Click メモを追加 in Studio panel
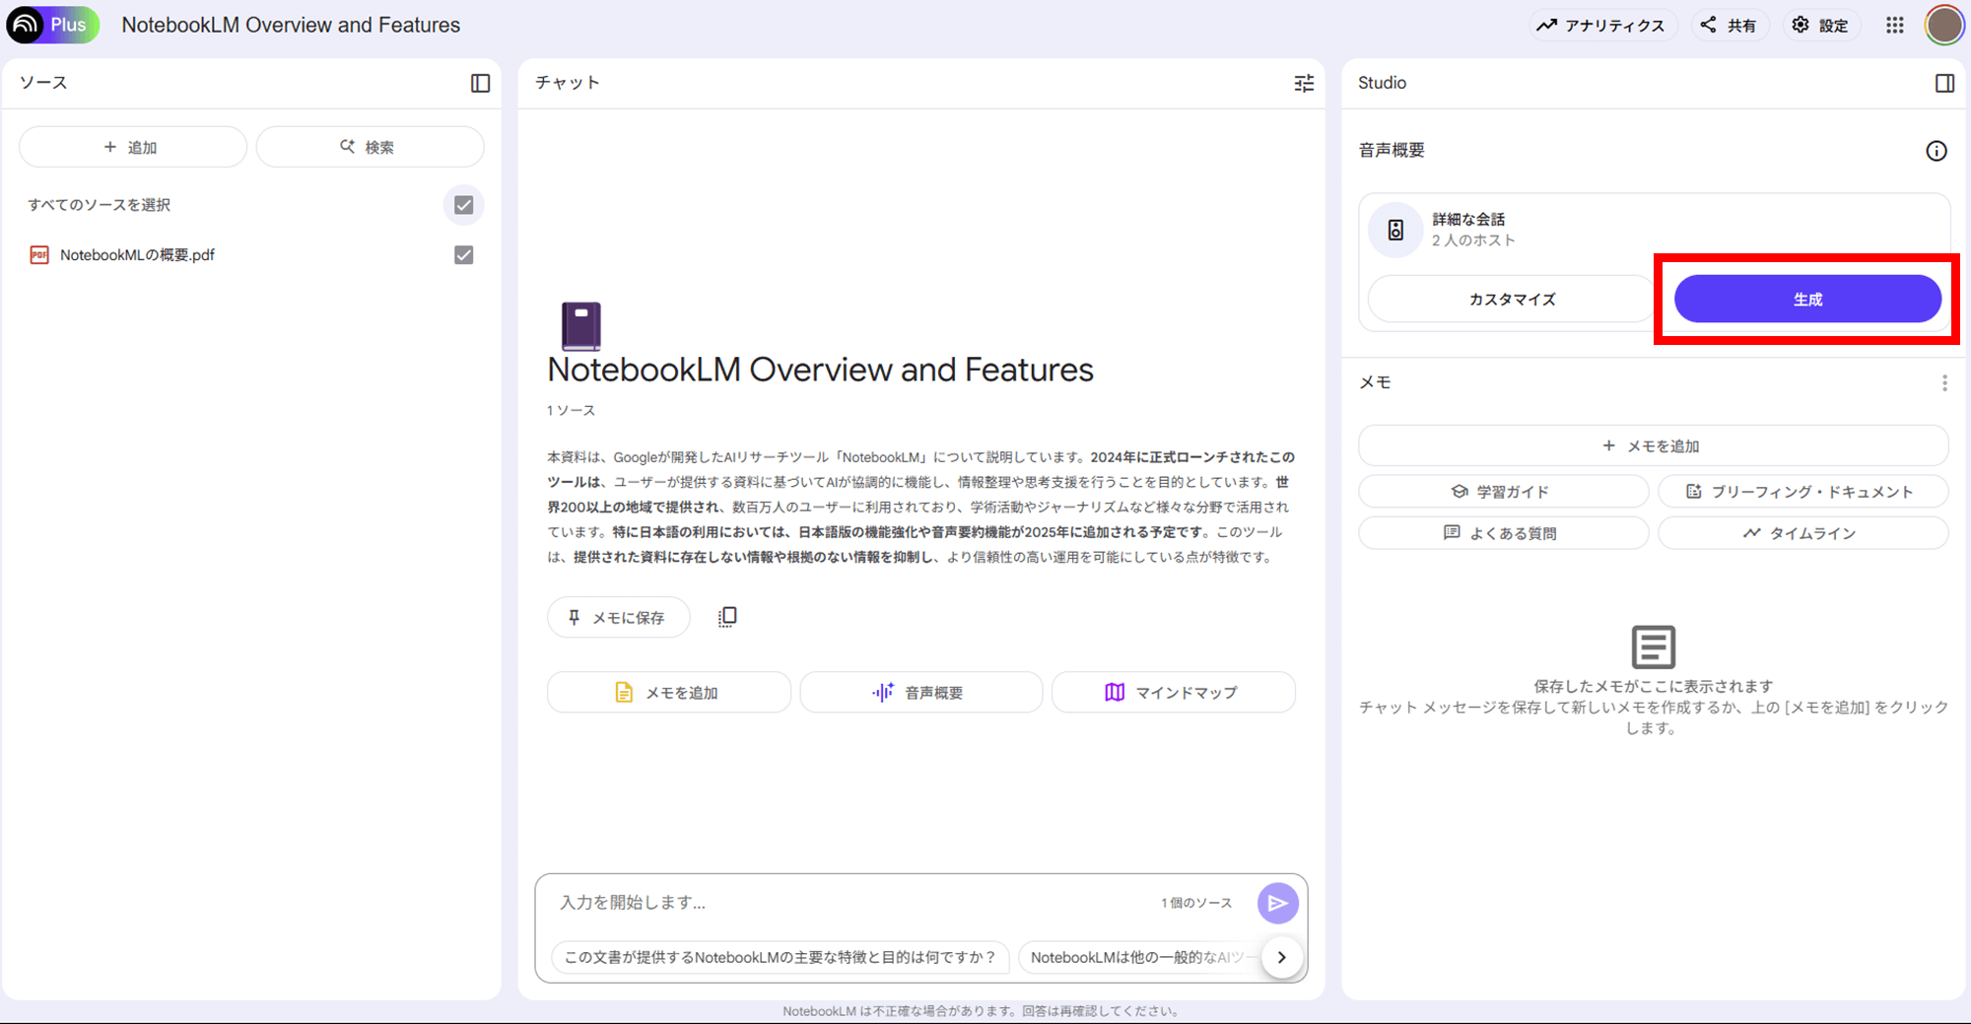Viewport: 1971px width, 1024px height. [x=1653, y=446]
